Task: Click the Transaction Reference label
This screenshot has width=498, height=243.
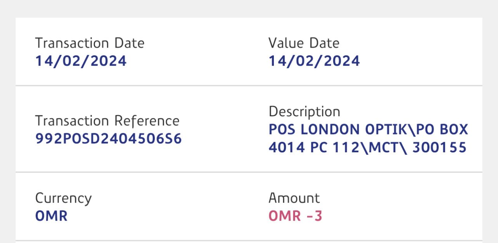Action: 107,121
